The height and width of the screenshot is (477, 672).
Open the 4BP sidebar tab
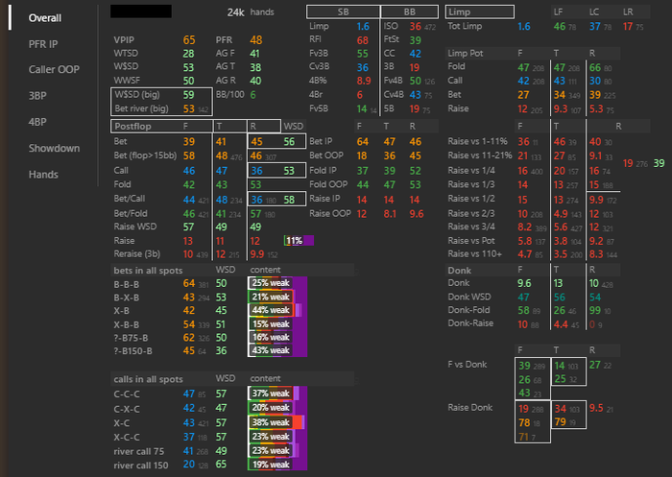pos(37,122)
